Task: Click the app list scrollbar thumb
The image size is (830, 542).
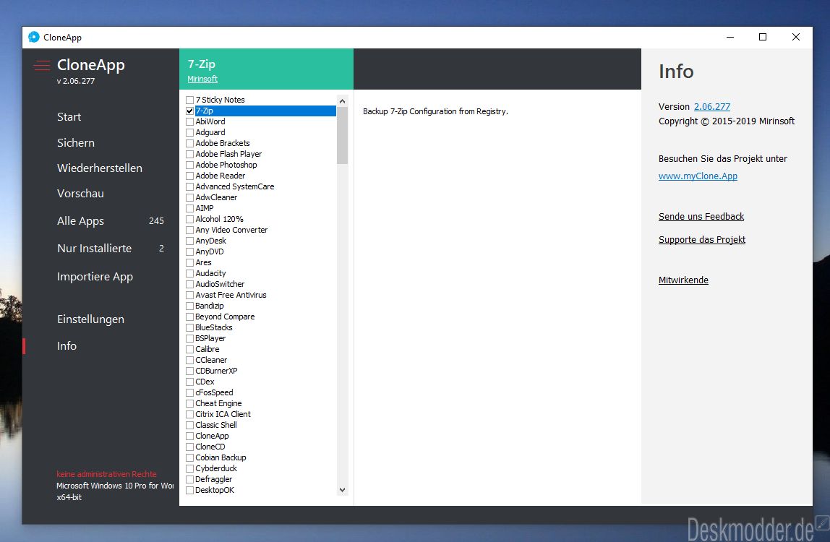Action: 342,136
